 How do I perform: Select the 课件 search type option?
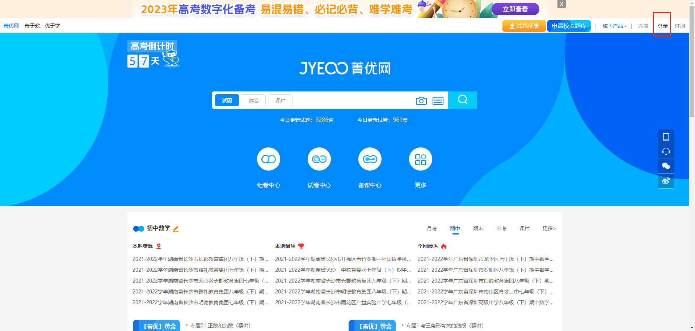tap(280, 100)
